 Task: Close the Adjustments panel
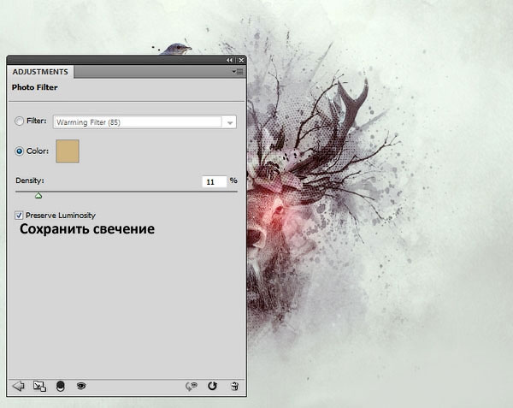pyautogui.click(x=241, y=60)
